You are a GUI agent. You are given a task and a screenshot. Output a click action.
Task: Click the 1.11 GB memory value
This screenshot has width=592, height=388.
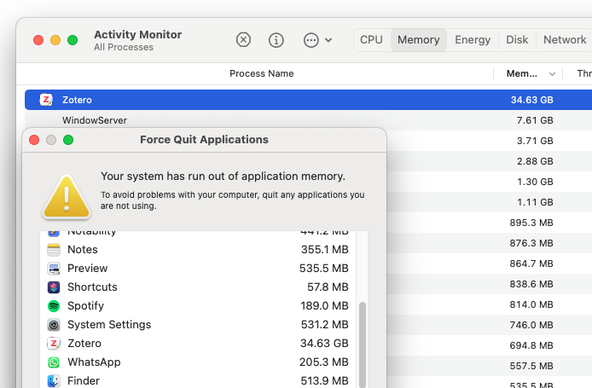coord(535,202)
